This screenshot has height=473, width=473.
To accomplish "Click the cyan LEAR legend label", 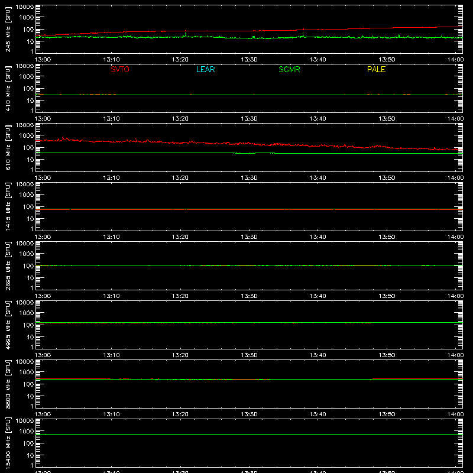I will pyautogui.click(x=205, y=69).
